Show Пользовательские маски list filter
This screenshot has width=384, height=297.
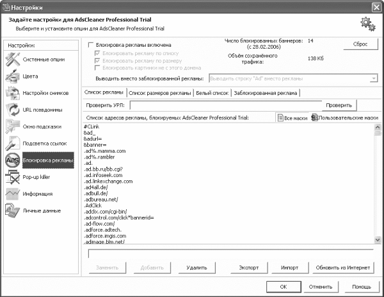pos(344,118)
